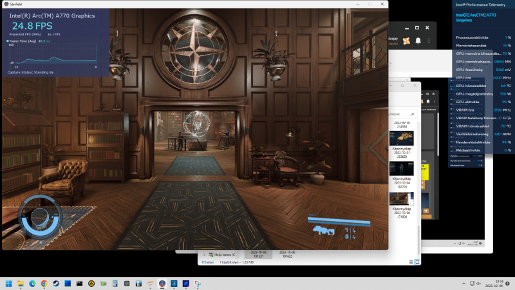Image resolution: width=515 pixels, height=290 pixels.
Task: Open the Calculator app from the taskbar
Action: (115, 284)
